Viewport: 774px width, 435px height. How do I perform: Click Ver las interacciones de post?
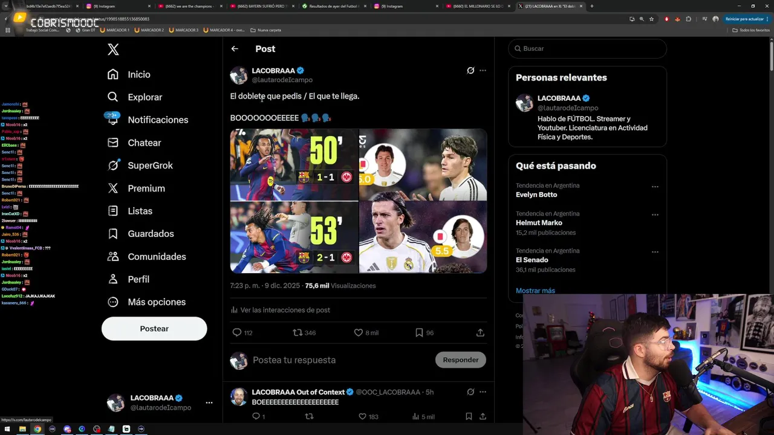tap(280, 310)
